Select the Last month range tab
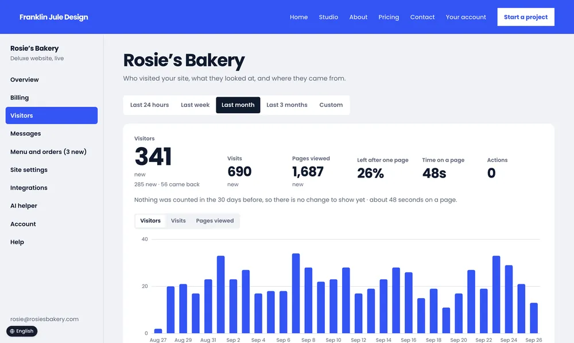Viewport: 574px width, 343px height. click(x=238, y=105)
